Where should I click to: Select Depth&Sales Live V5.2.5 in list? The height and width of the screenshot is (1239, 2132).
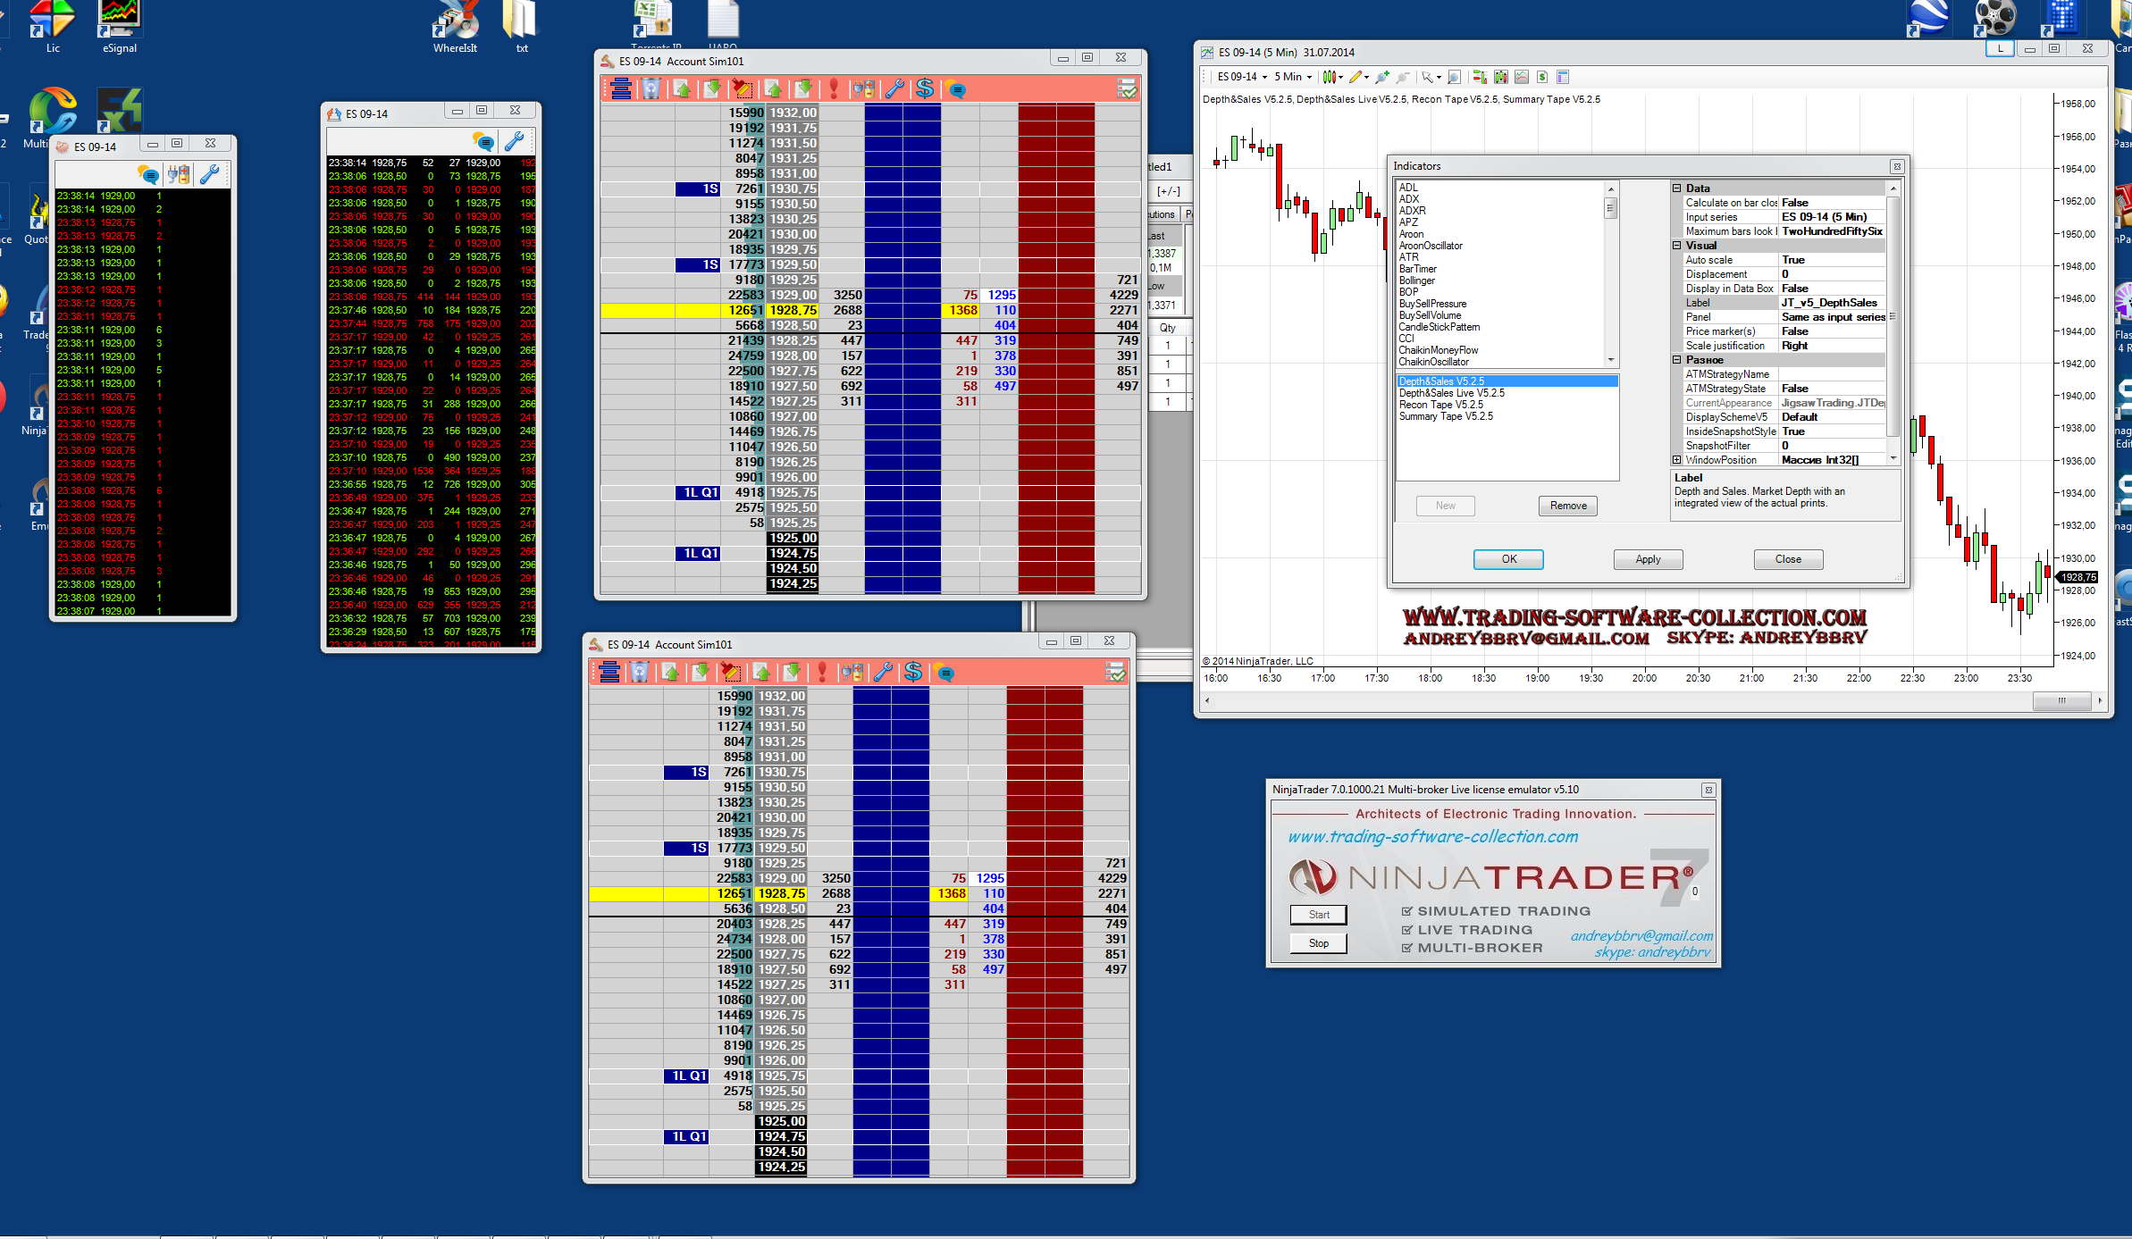[1451, 393]
